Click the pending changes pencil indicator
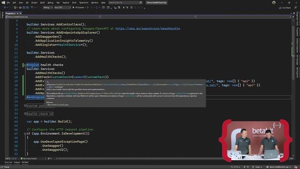This screenshot has height=169, width=300. (x=246, y=167)
